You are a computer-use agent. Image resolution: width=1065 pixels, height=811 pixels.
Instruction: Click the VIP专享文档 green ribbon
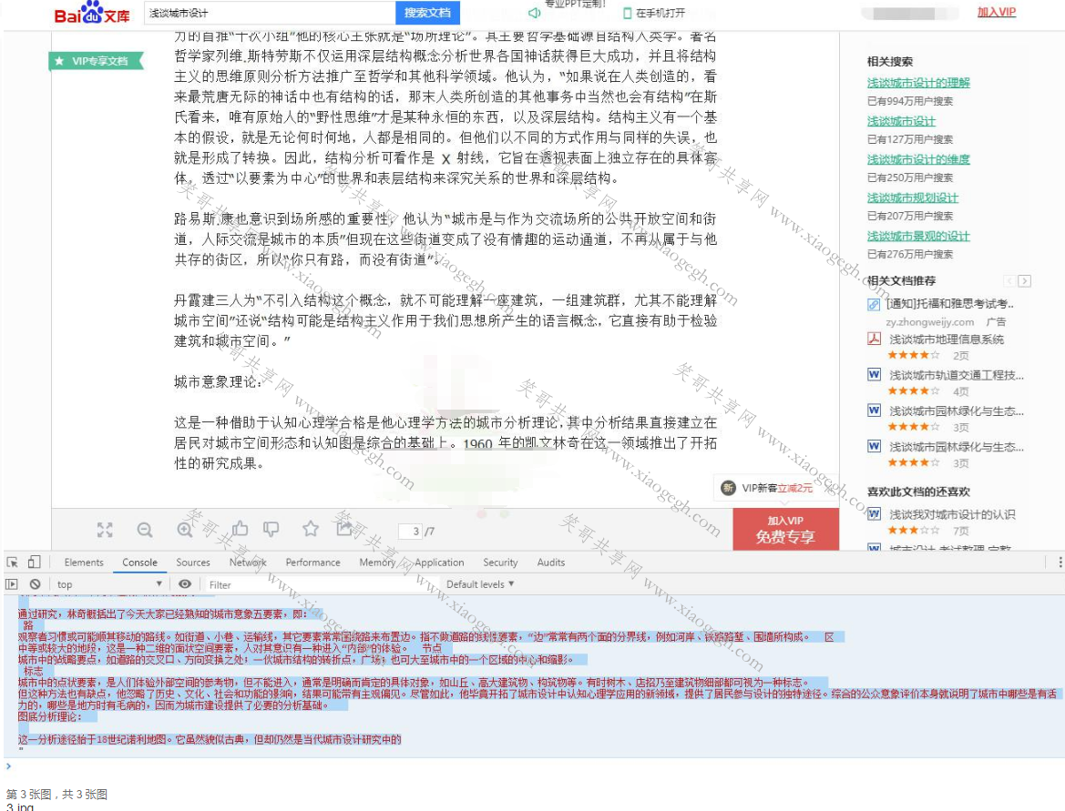click(97, 61)
